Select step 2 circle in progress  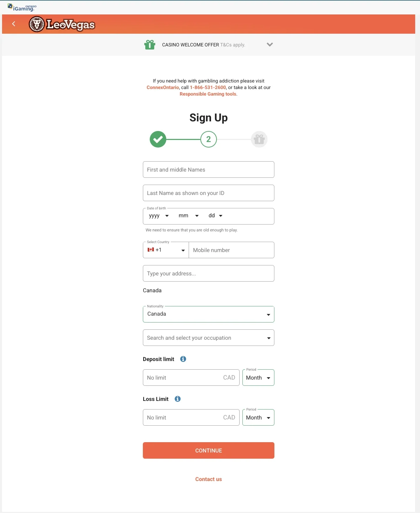[x=209, y=139]
